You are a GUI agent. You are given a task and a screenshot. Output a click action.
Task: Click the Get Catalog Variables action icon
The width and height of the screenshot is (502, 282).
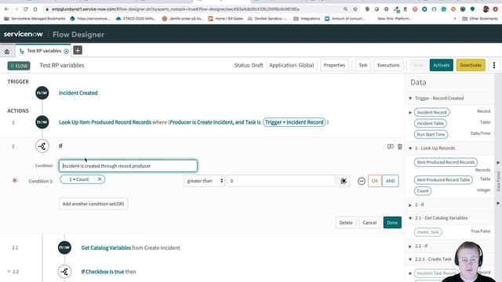[x=64, y=248]
